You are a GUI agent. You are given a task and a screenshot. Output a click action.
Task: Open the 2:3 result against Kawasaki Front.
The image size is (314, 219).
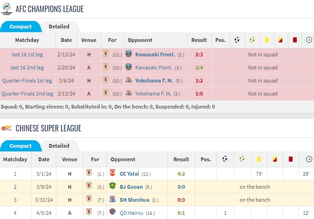199,55
